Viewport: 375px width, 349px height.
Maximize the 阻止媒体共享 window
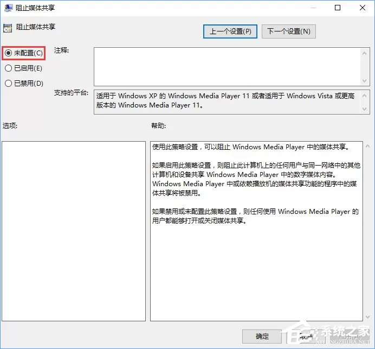[x=338, y=8]
